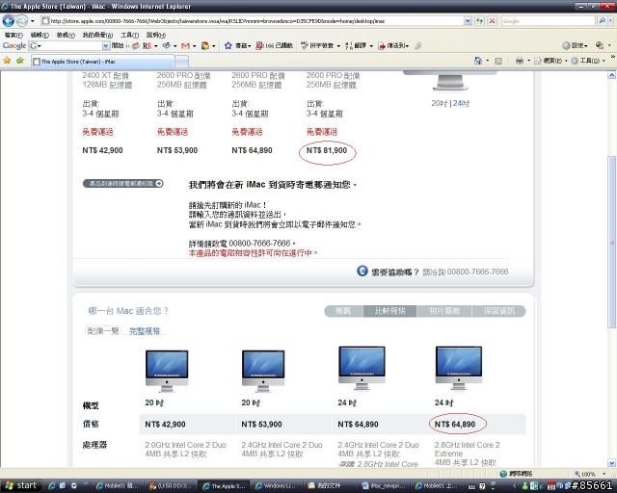Viewport: 617px width, 493px height.
Task: Switch to the 我的文件 taskbar window
Action: (x=330, y=486)
